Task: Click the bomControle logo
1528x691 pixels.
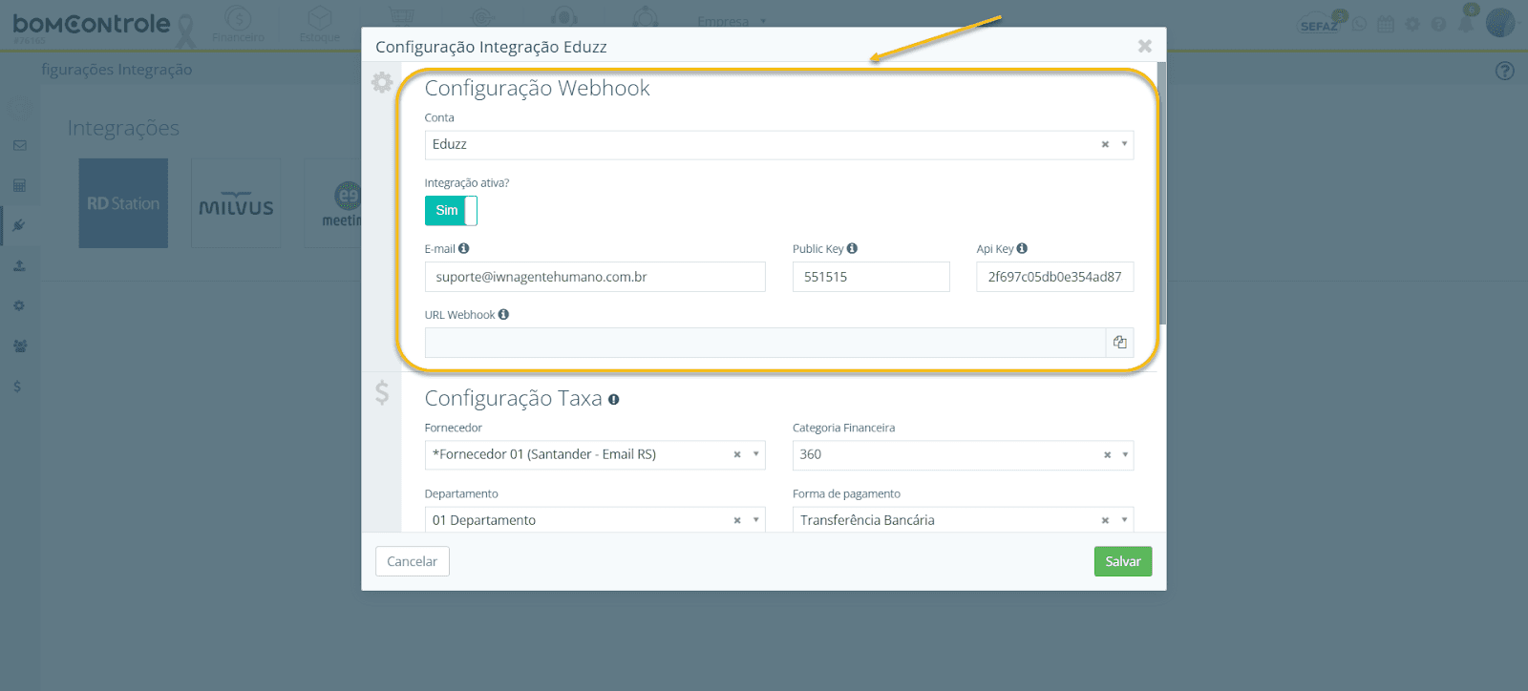Action: point(92,25)
